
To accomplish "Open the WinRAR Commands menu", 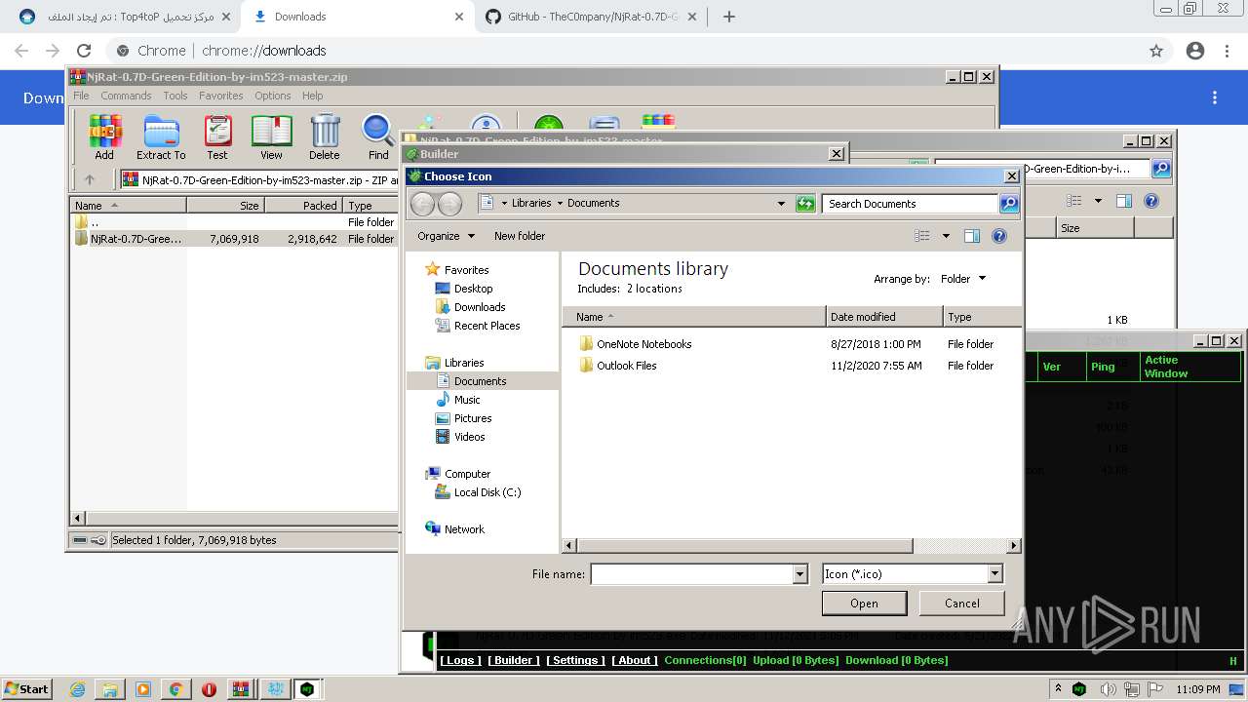I will click(x=126, y=96).
